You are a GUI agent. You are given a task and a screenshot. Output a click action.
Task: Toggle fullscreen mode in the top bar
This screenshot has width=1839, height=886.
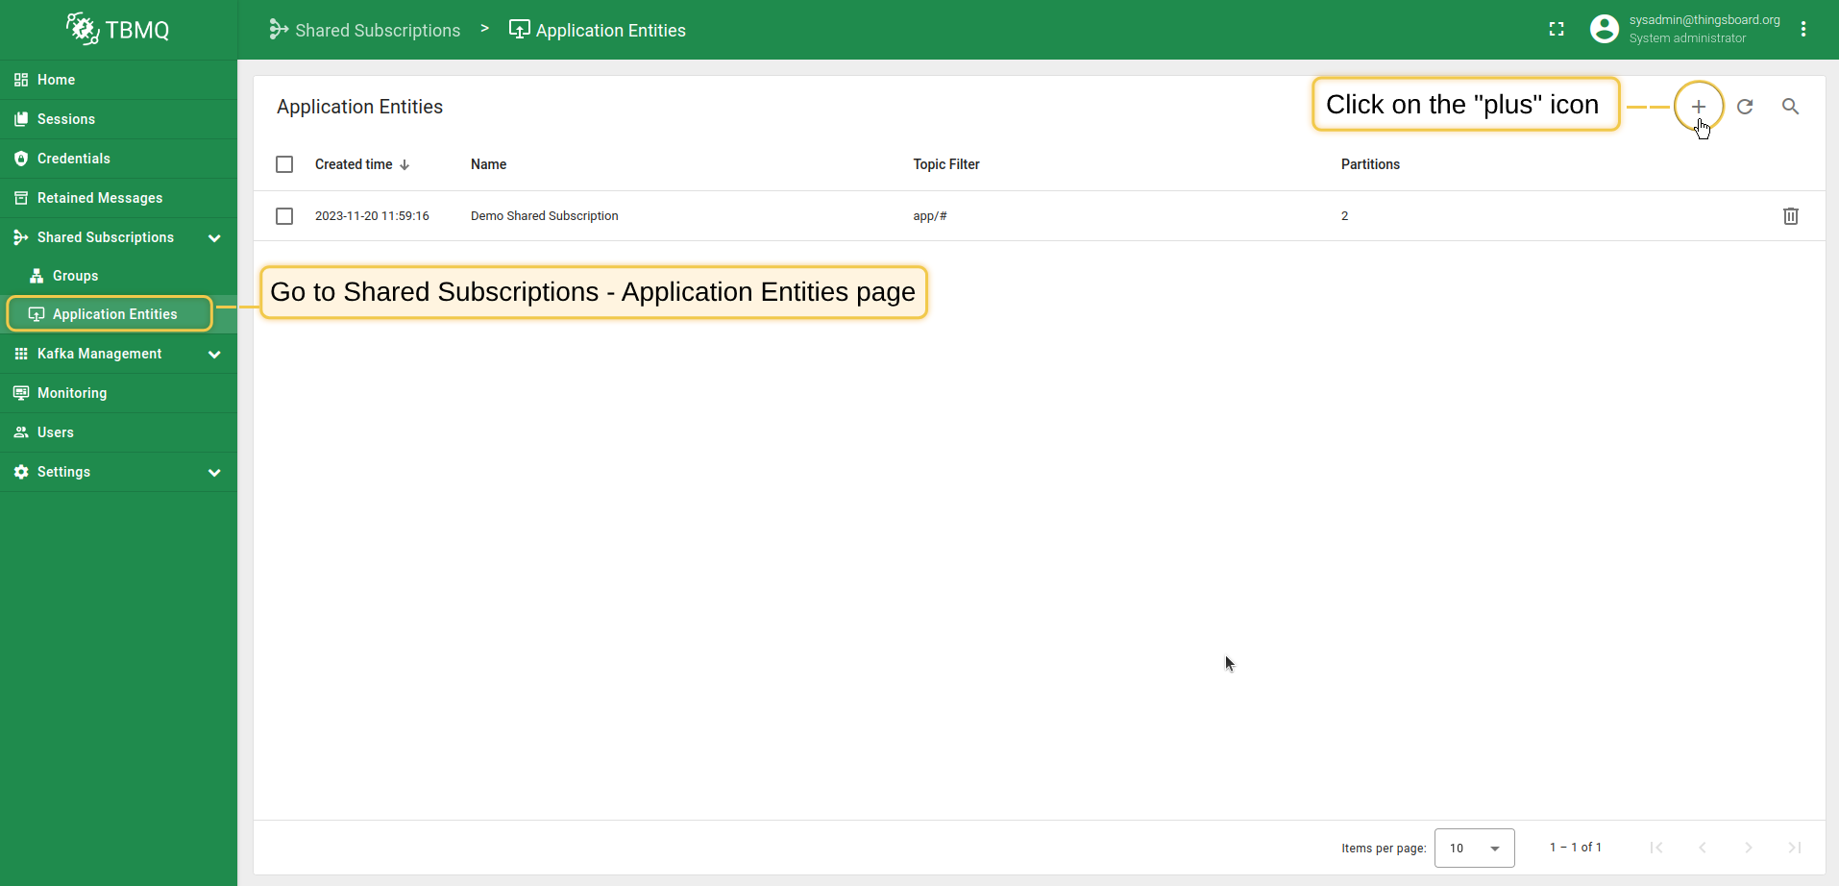pos(1557,29)
